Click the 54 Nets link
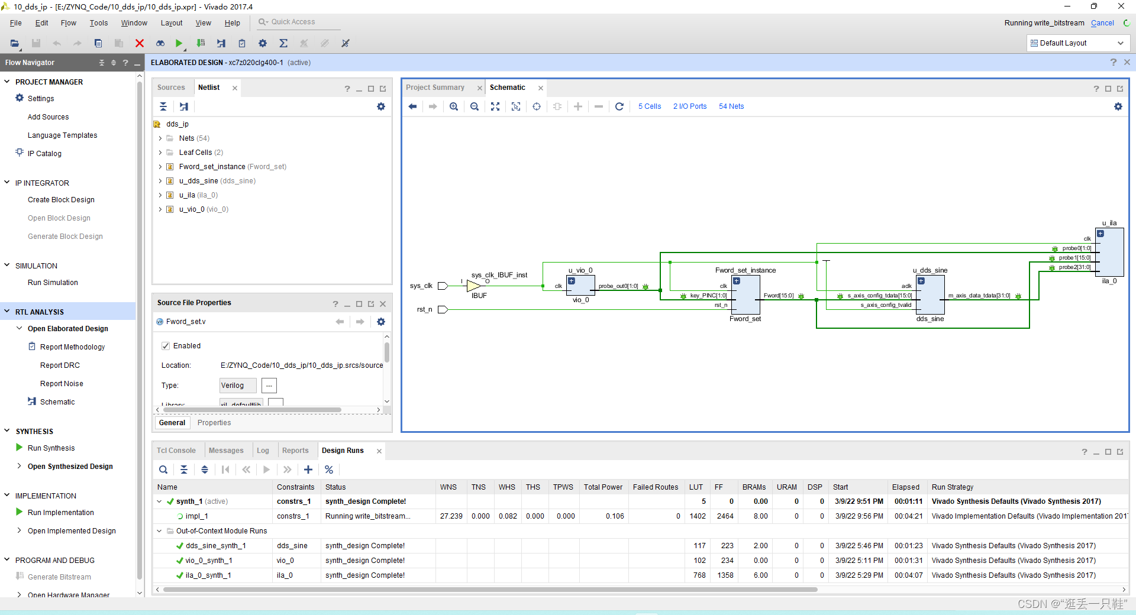This screenshot has height=615, width=1136. coord(731,106)
